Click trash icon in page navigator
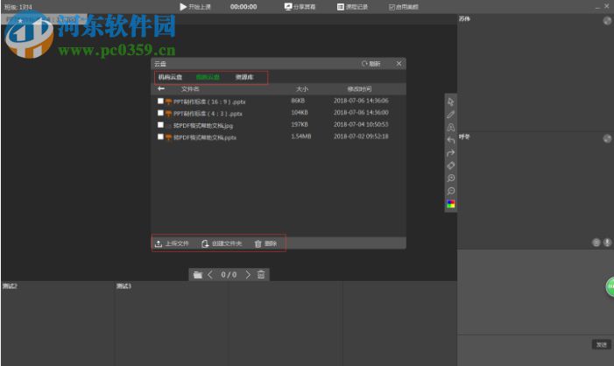This screenshot has height=366, width=614. point(261,275)
